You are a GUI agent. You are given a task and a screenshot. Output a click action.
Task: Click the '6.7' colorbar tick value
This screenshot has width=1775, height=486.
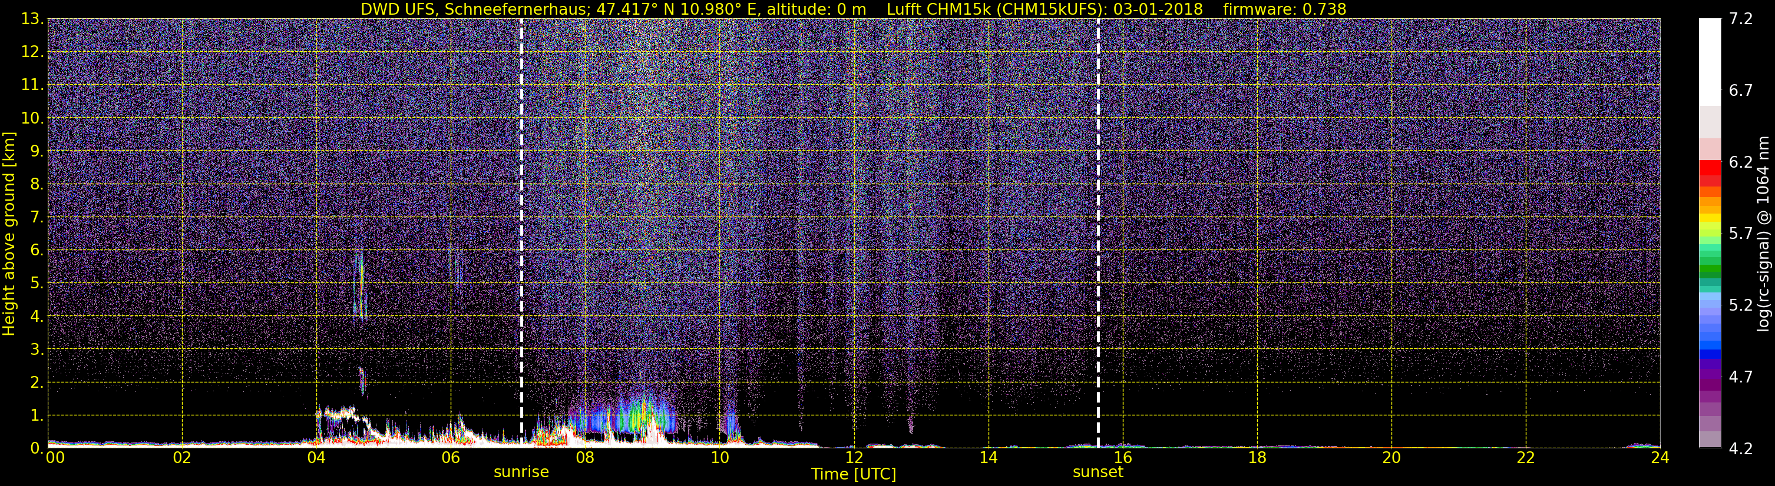click(1741, 90)
